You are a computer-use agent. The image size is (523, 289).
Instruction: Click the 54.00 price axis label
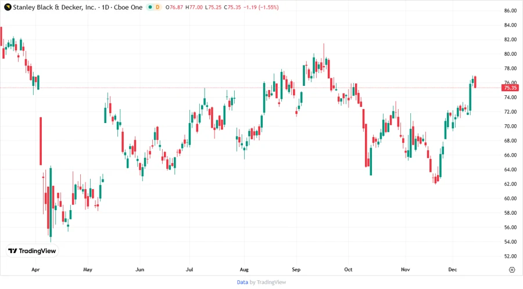point(510,242)
